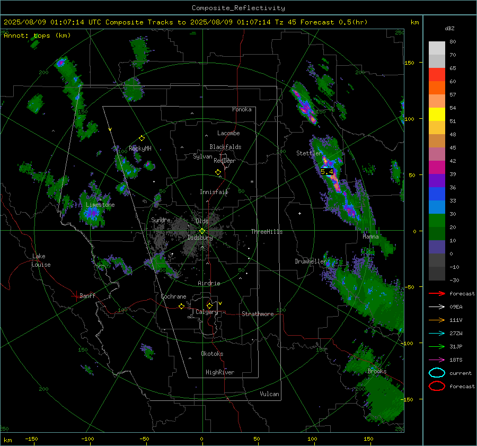Click the Sundre label
Viewport: 477px width, 446px height.
click(x=161, y=220)
